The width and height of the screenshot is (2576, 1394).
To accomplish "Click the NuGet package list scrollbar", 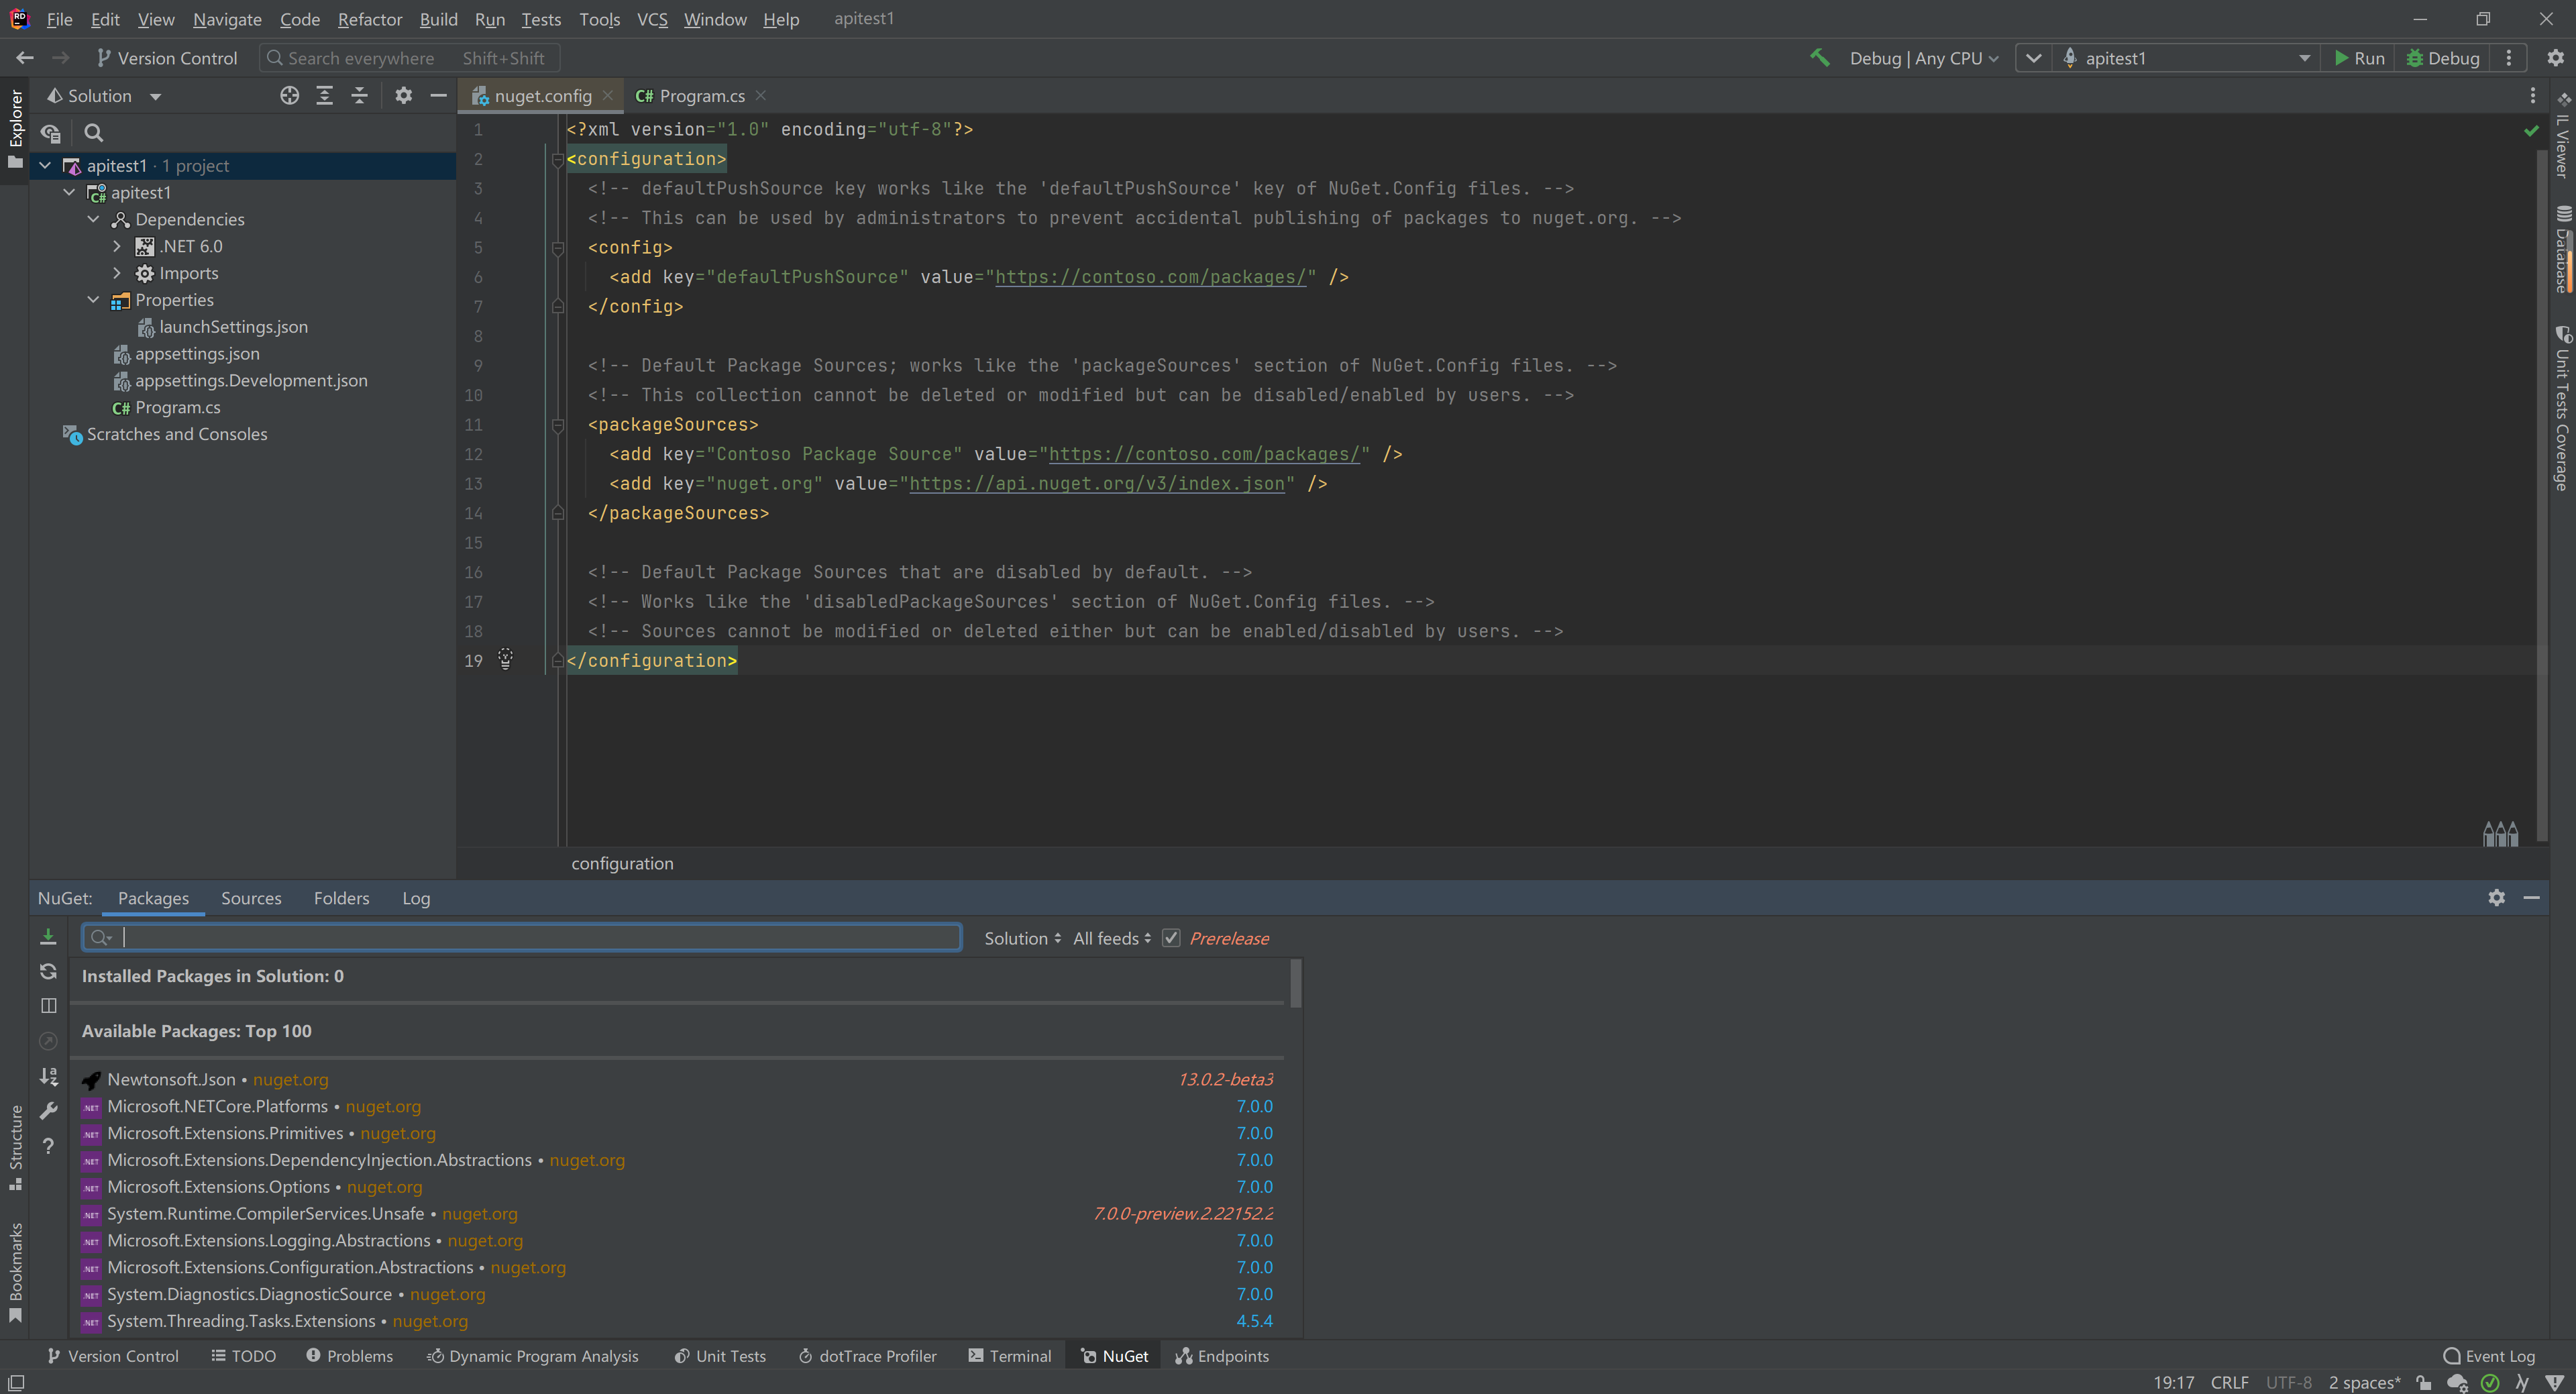I will [1295, 984].
